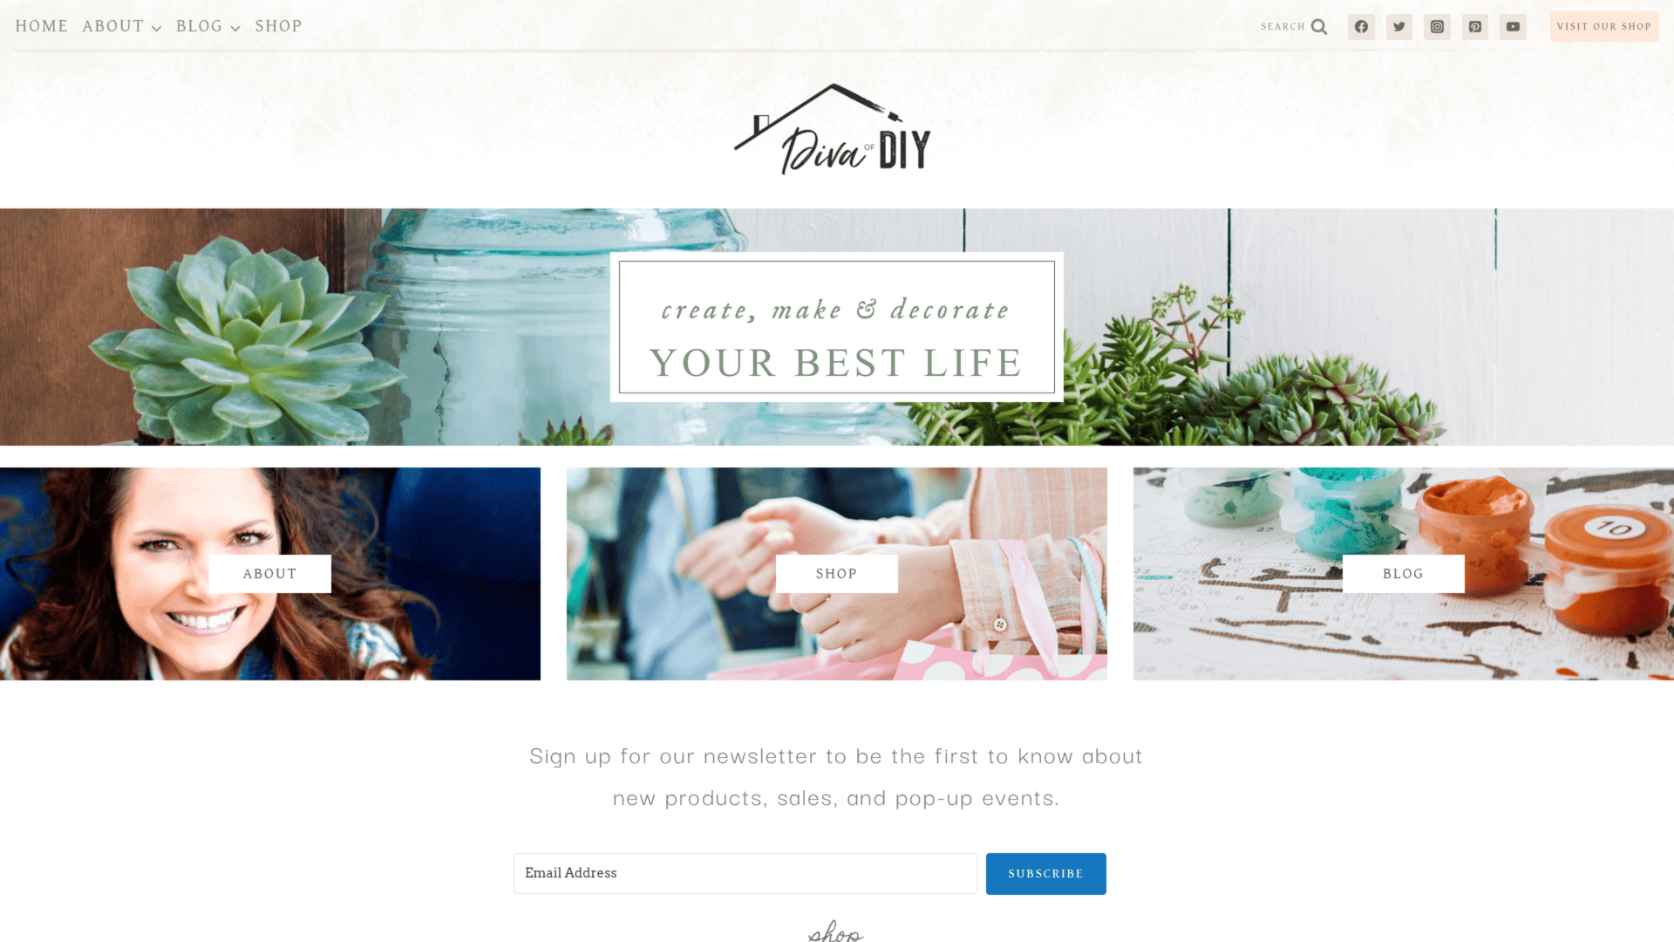The width and height of the screenshot is (1674, 942).
Task: Click the SUBSCRIBE button
Action: [x=1045, y=873]
